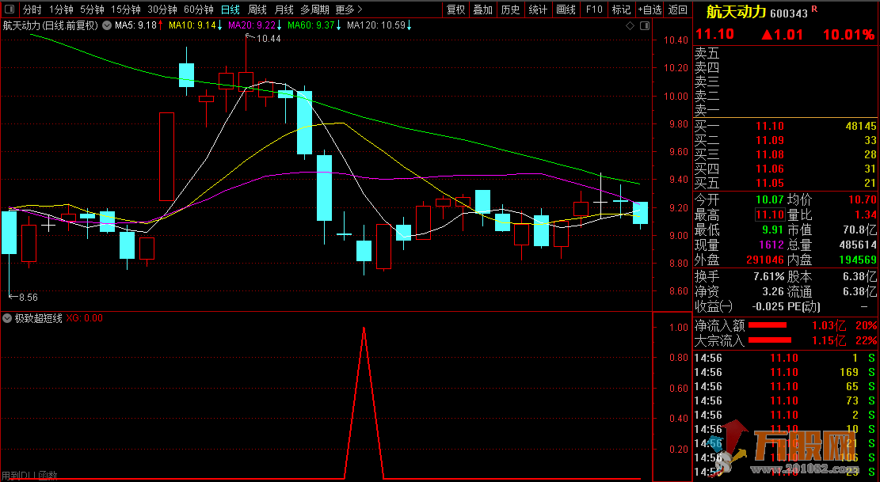This screenshot has height=482, width=880.
Task: Select the 周线 weekly chart tab
Action: click(257, 9)
